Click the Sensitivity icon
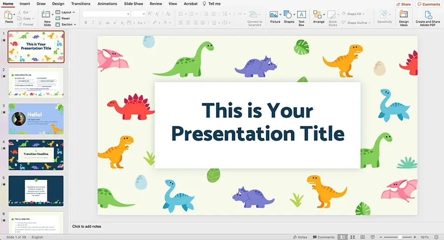 pyautogui.click(x=384, y=14)
